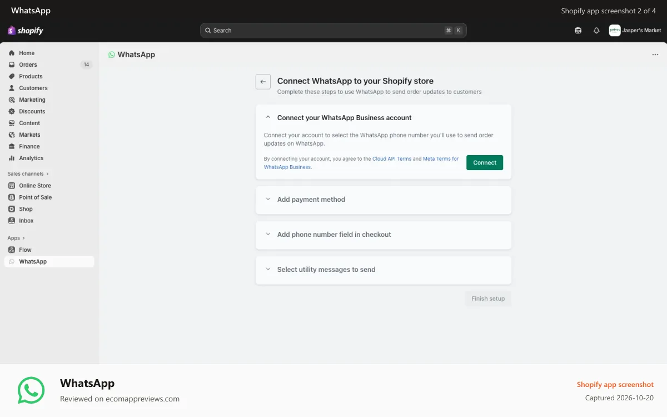Click the Orders count badge 14
The width and height of the screenshot is (667, 417).
pyautogui.click(x=86, y=64)
